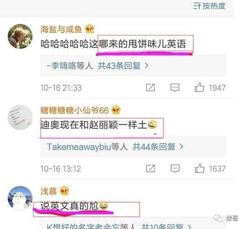Viewport: 246px width, 229px height.
Task: Click the crown badge next to 浅慕
Action: point(64,191)
